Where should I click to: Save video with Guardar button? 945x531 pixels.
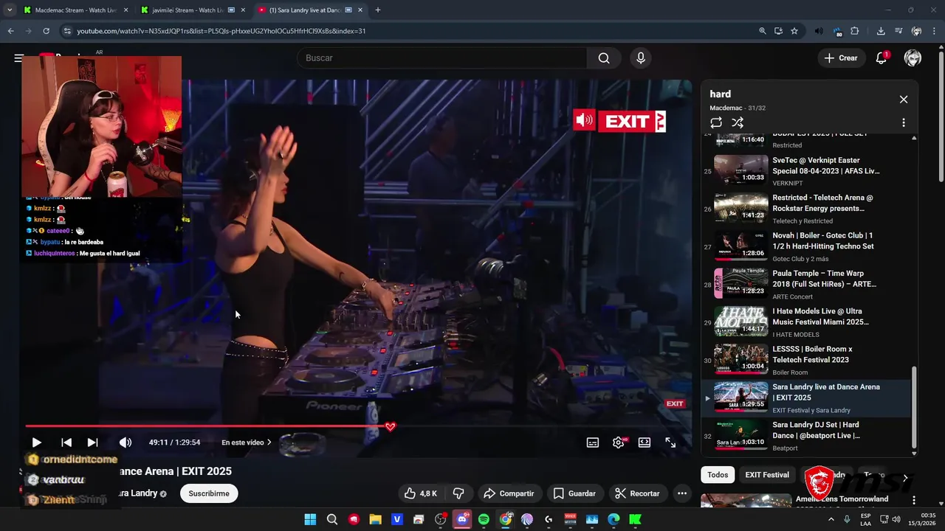tap(574, 493)
